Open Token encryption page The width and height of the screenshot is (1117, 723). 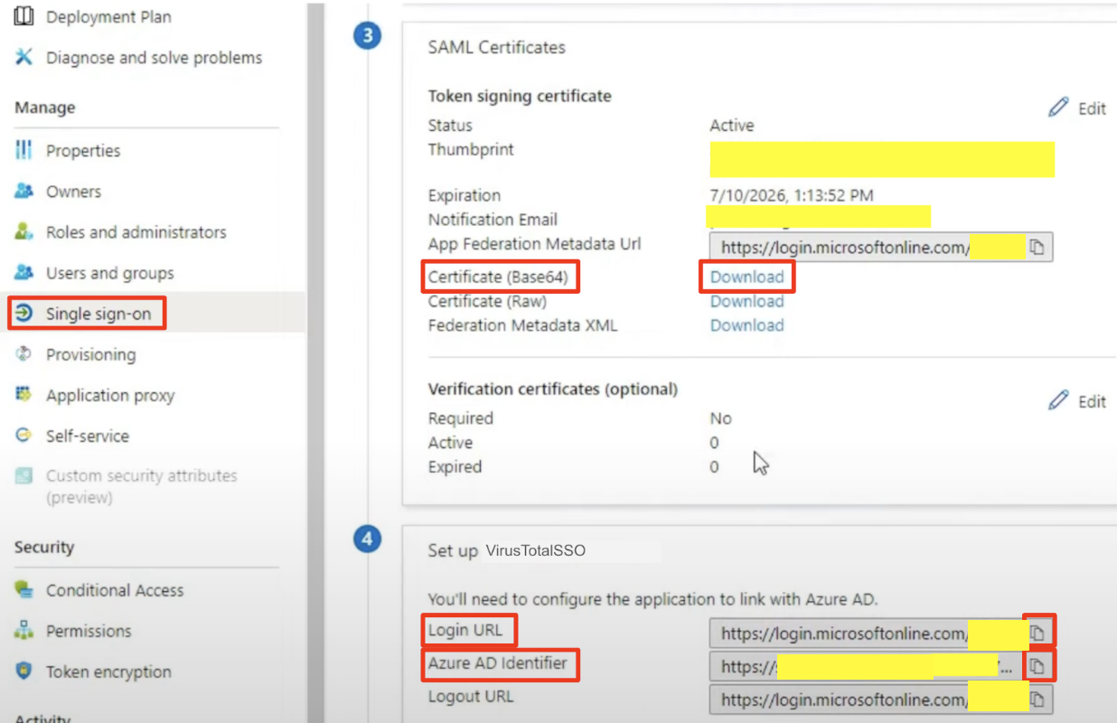108,671
